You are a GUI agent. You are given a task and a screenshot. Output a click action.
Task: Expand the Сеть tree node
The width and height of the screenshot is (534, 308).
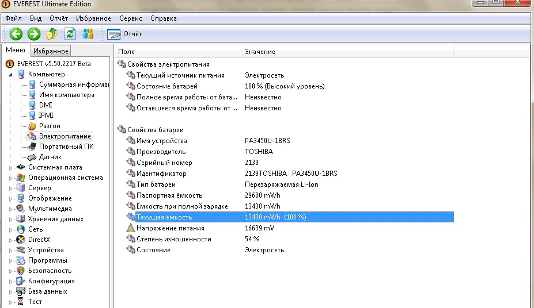tap(10, 230)
